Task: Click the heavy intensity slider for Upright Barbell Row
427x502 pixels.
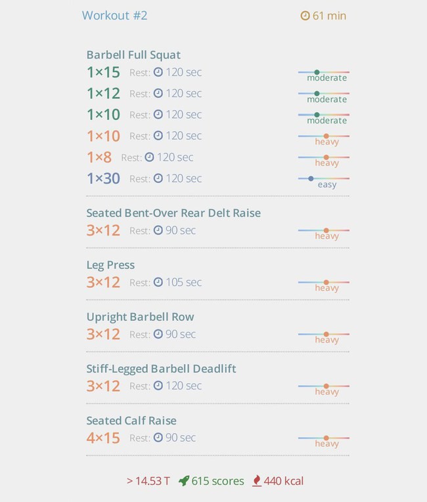Action: [324, 337]
